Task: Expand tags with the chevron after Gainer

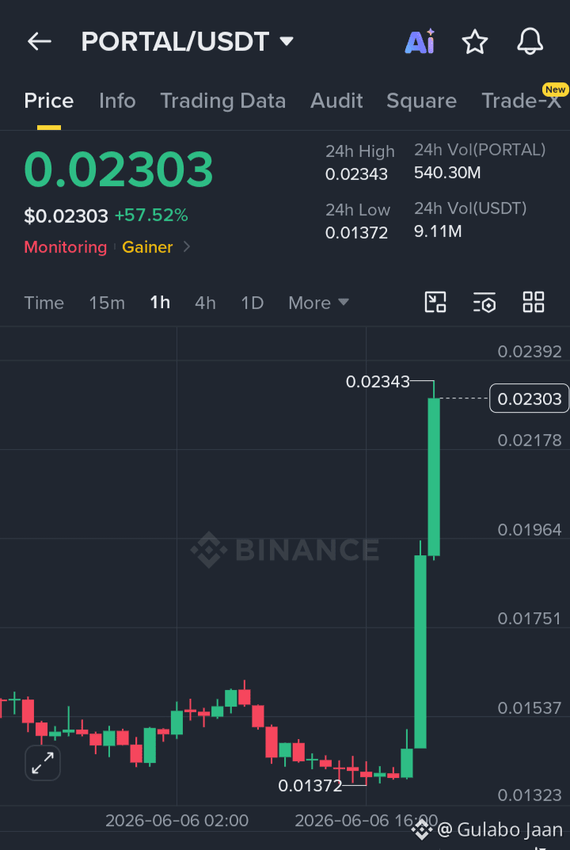Action: click(x=186, y=247)
